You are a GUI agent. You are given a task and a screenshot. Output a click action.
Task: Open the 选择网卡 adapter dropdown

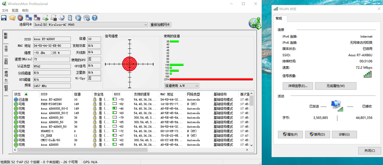tap(91, 25)
